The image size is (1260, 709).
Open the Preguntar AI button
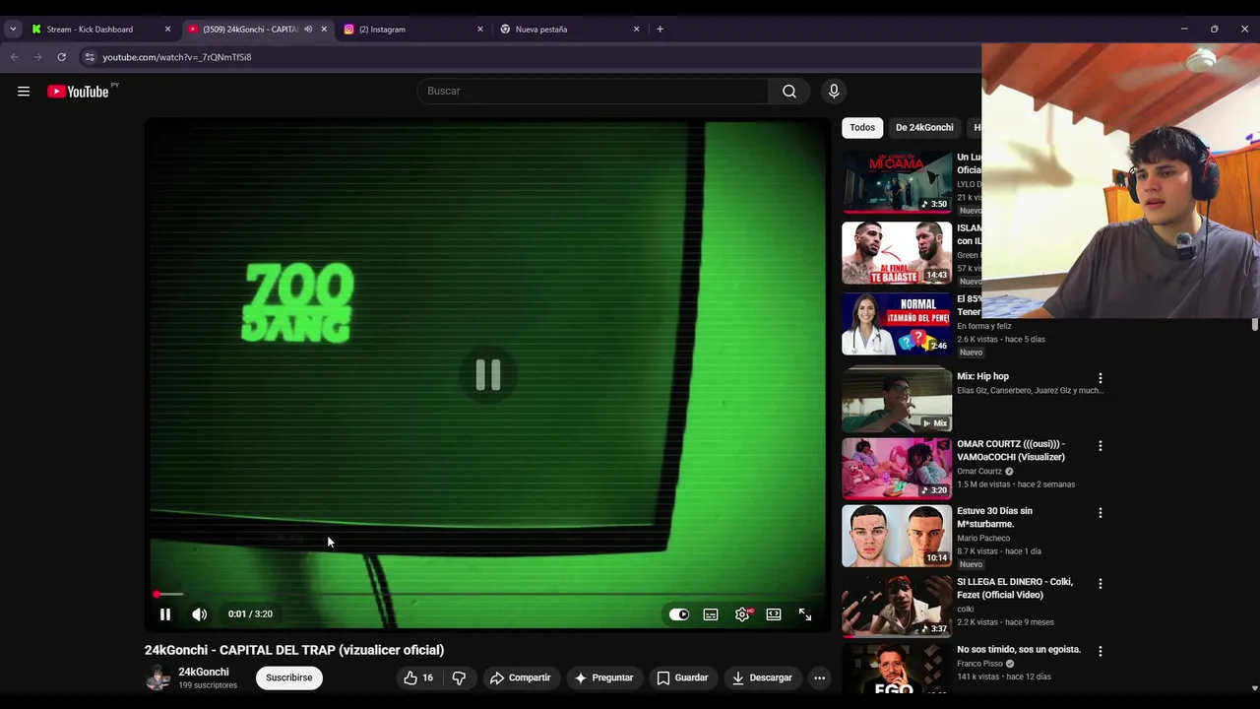pyautogui.click(x=603, y=677)
